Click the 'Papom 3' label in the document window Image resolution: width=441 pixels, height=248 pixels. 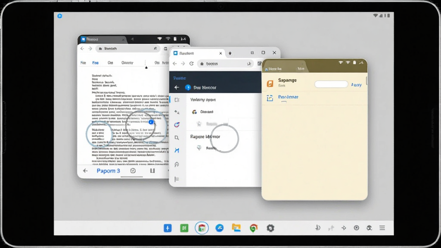(x=108, y=170)
